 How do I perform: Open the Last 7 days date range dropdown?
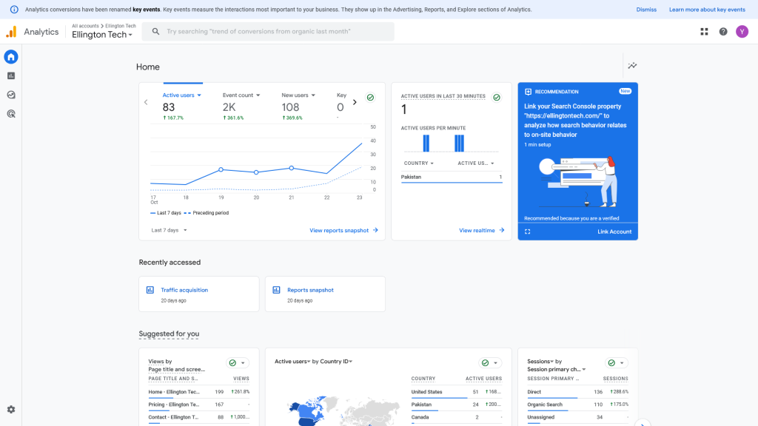pos(170,231)
